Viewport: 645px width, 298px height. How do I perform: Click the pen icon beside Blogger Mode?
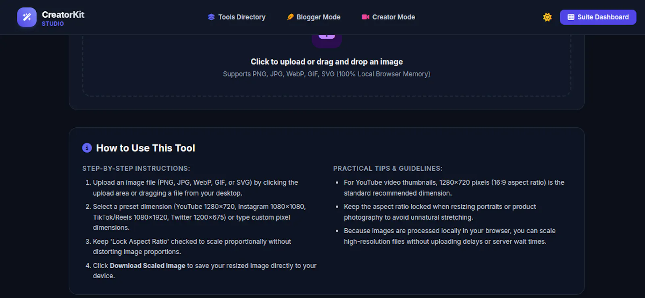(290, 17)
